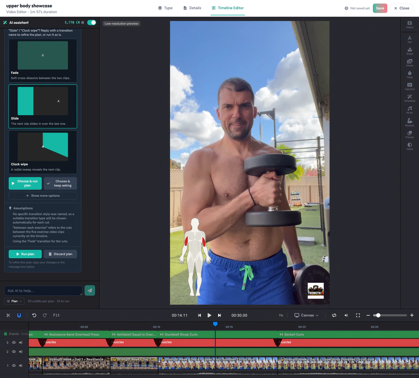
Task: Click Choose & keep asking
Action: [x=60, y=183]
